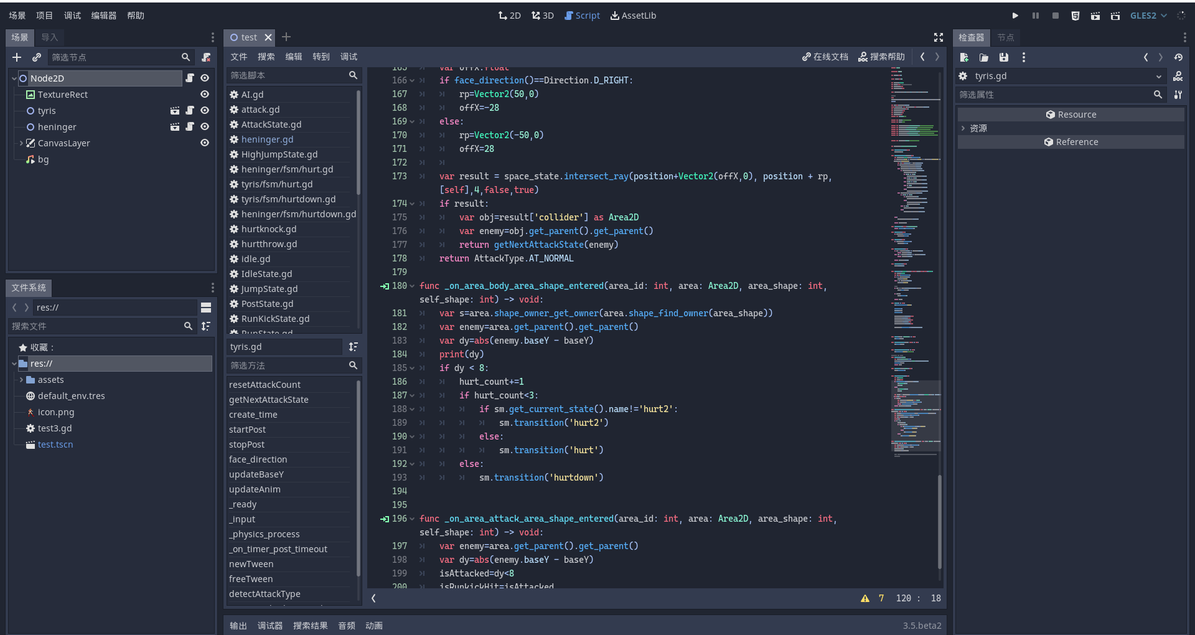Open the GLES2 renderer dropdown

coord(1148,16)
